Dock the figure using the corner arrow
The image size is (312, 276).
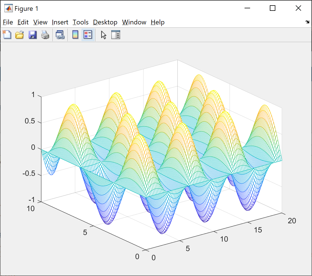coord(307,22)
